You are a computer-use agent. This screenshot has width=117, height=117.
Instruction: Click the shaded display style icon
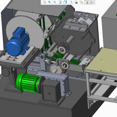pyautogui.click(x=60, y=2)
